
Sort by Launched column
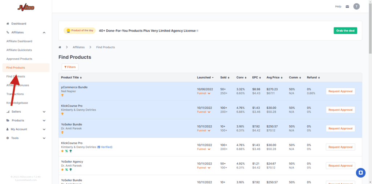[205, 78]
